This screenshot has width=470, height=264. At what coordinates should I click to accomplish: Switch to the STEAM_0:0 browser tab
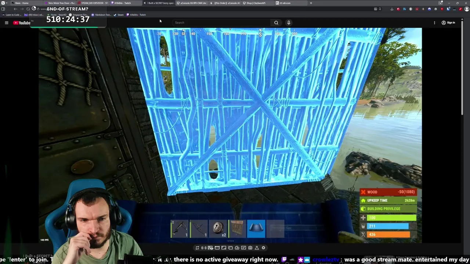click(93, 3)
